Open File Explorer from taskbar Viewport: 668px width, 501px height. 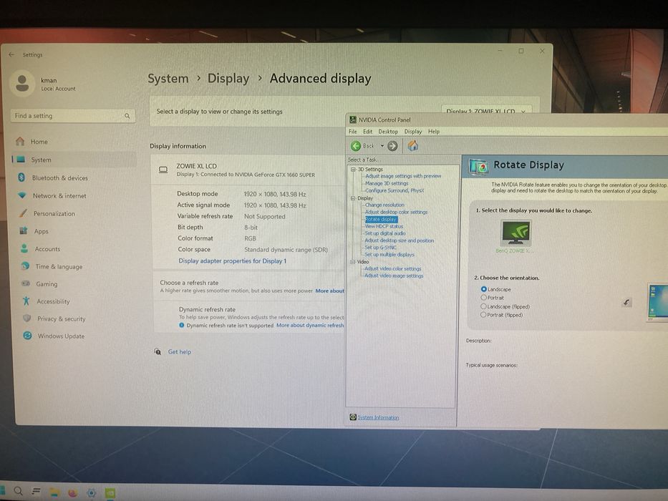tap(54, 492)
